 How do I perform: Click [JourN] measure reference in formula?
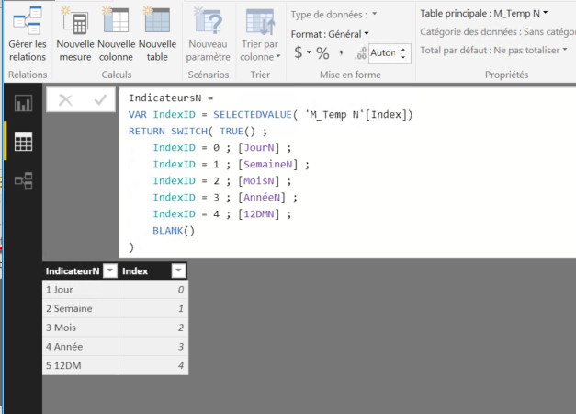point(259,147)
